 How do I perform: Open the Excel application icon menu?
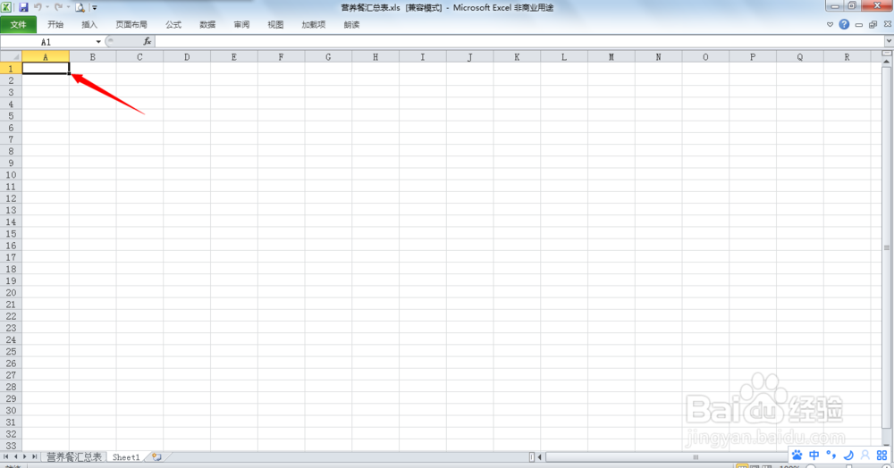[x=6, y=7]
